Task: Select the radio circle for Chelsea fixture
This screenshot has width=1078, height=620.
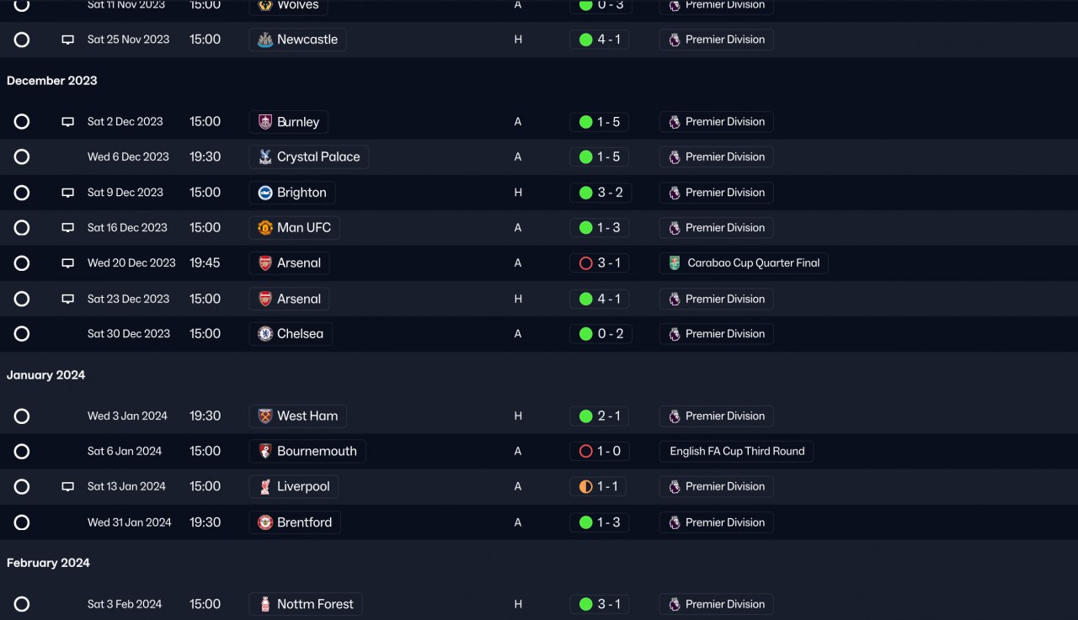Action: (x=22, y=334)
